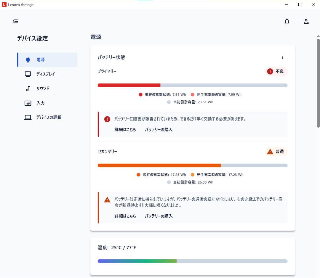Collapse the sidebar navigation menu icon
Viewport: 320px width, 278px height.
pos(15,21)
